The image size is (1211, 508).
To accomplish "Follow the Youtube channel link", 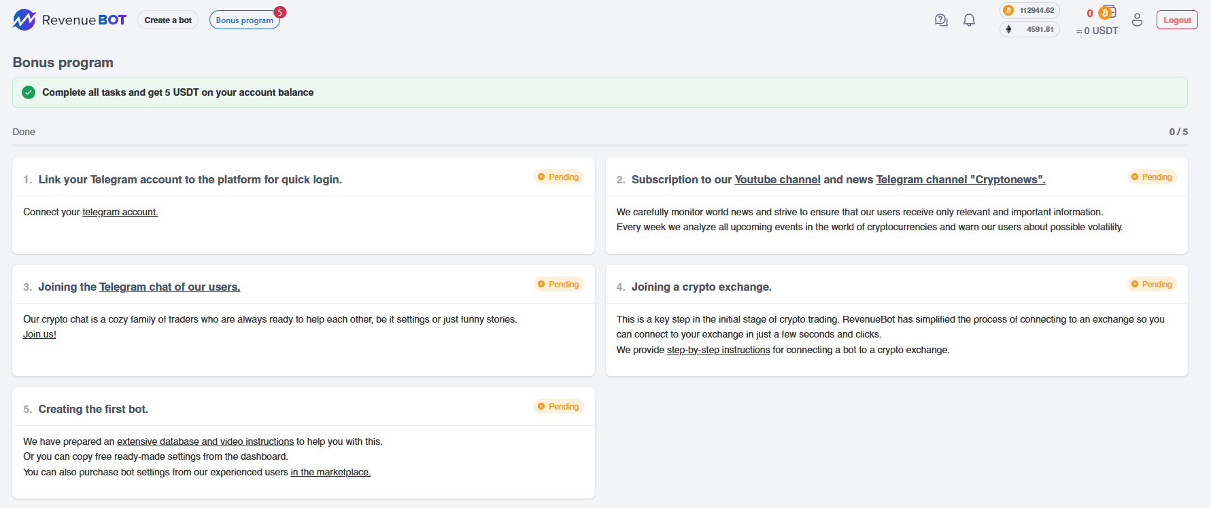I will click(777, 179).
